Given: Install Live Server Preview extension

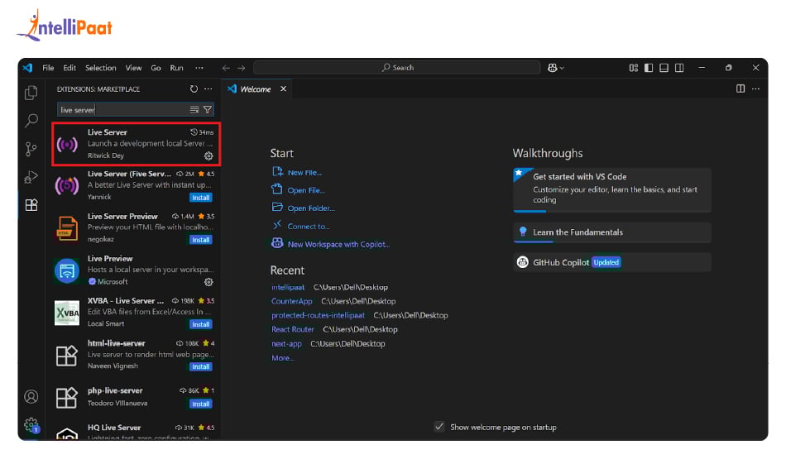Looking at the screenshot, I should click(200, 240).
